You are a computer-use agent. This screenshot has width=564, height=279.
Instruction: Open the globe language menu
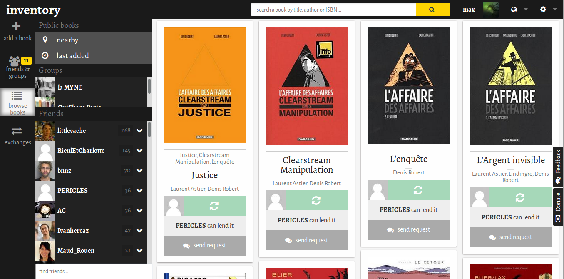pos(519,9)
